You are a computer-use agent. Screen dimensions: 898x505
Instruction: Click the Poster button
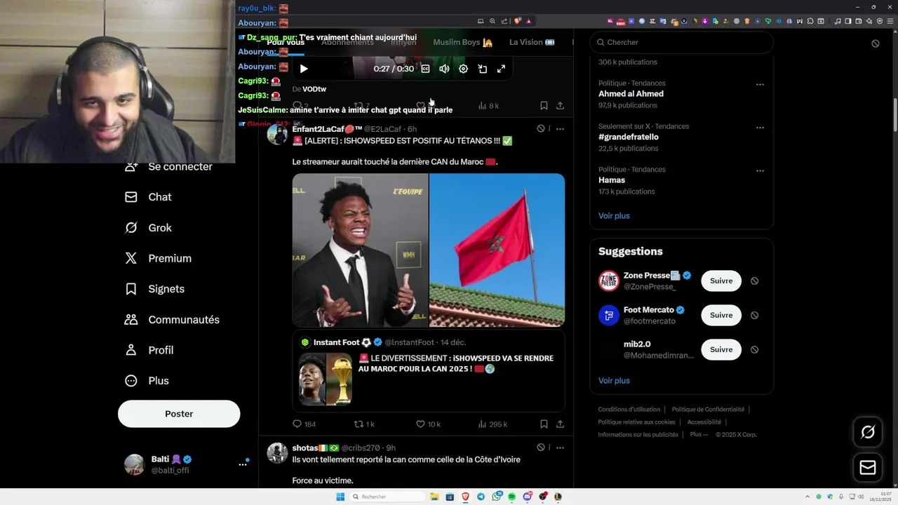pyautogui.click(x=179, y=414)
